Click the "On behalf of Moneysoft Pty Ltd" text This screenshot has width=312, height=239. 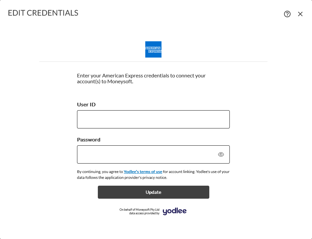point(139,210)
